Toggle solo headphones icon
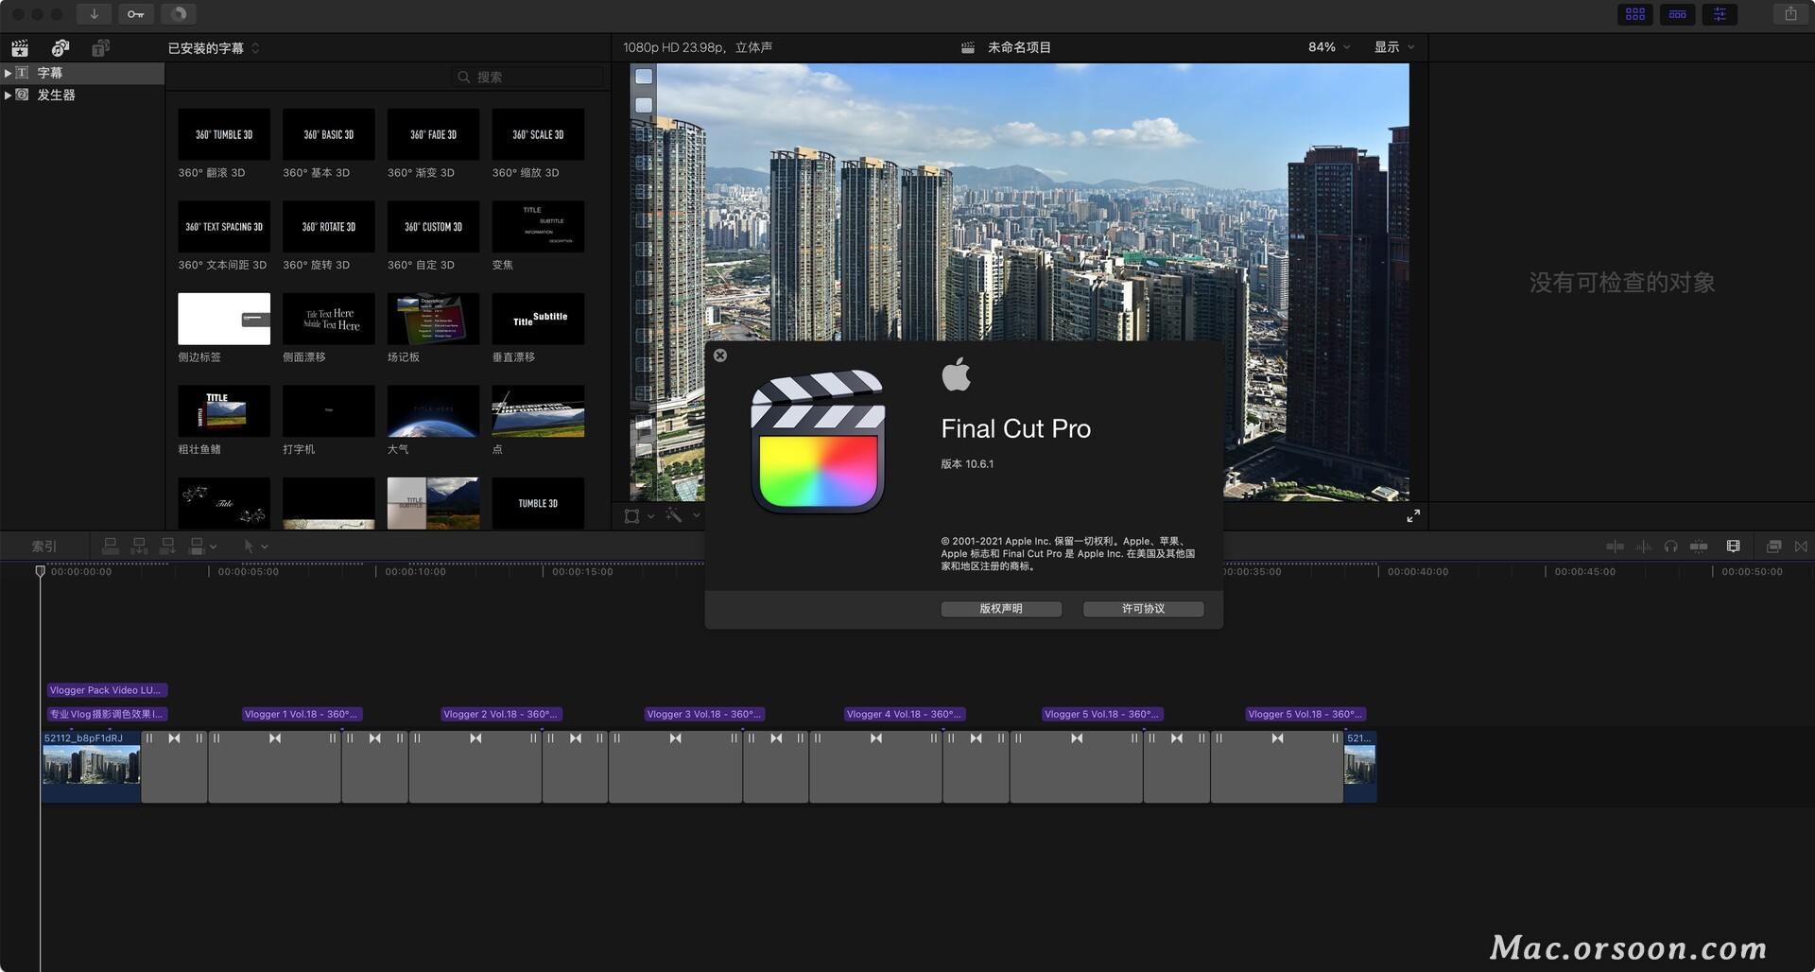 (1670, 547)
